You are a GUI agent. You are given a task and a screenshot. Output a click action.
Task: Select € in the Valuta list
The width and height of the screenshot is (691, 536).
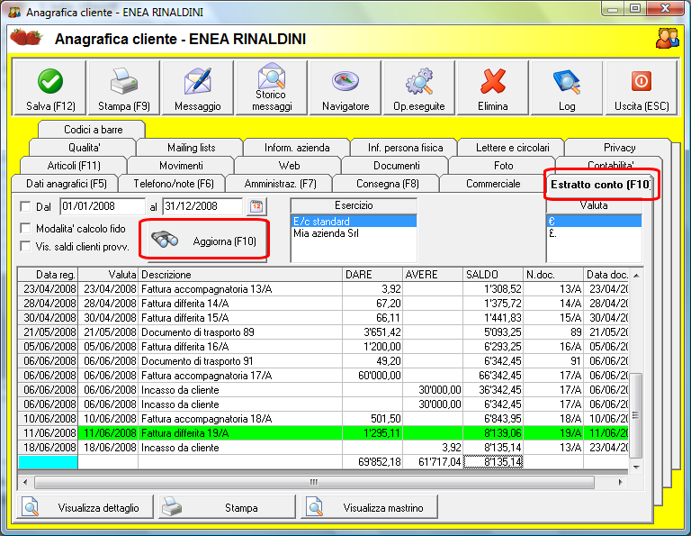(x=594, y=221)
